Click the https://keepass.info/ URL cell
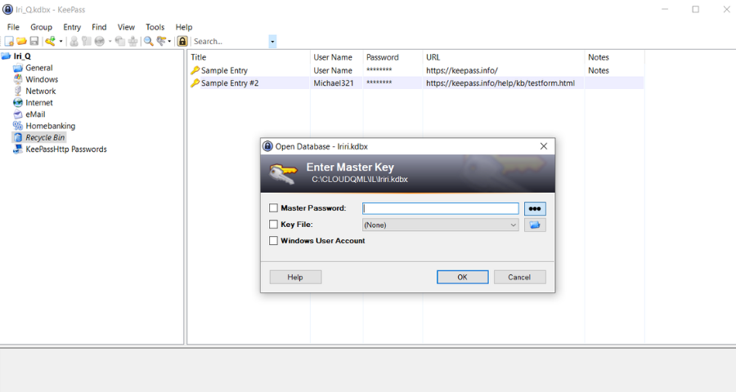Screen dimensions: 736x392 (x=462, y=70)
